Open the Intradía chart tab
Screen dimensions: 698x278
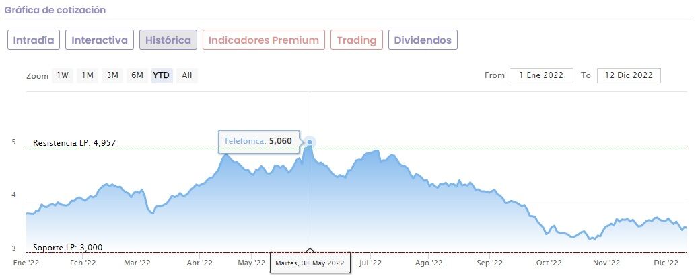34,40
